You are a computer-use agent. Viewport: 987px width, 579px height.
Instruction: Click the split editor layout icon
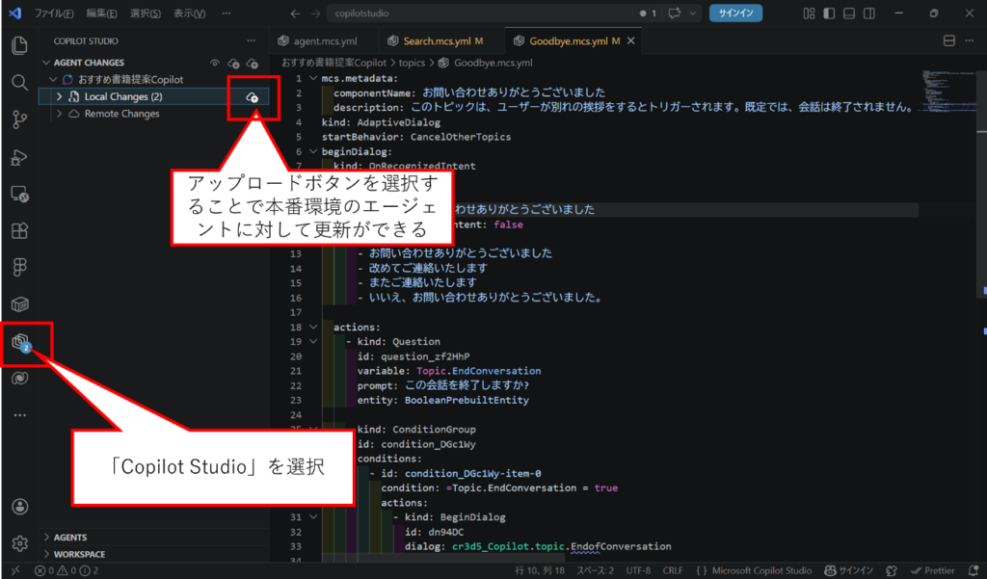click(x=948, y=40)
